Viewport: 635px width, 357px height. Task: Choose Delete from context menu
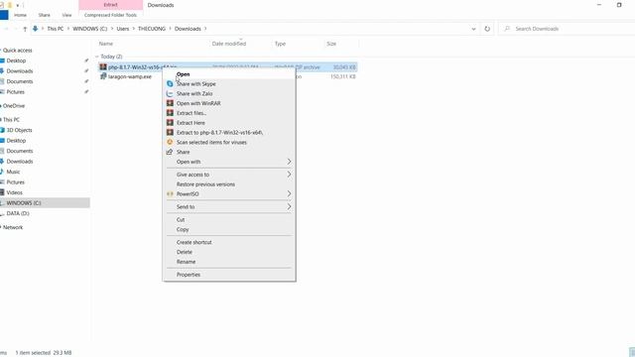(x=229, y=252)
